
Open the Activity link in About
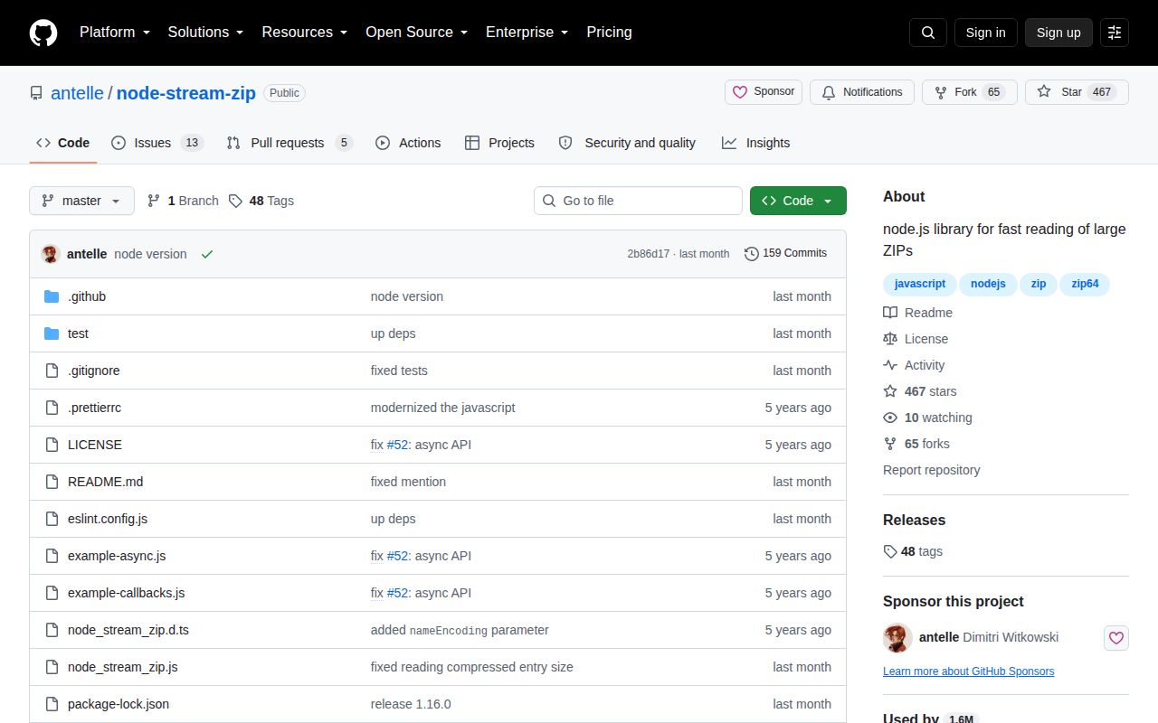914,365
